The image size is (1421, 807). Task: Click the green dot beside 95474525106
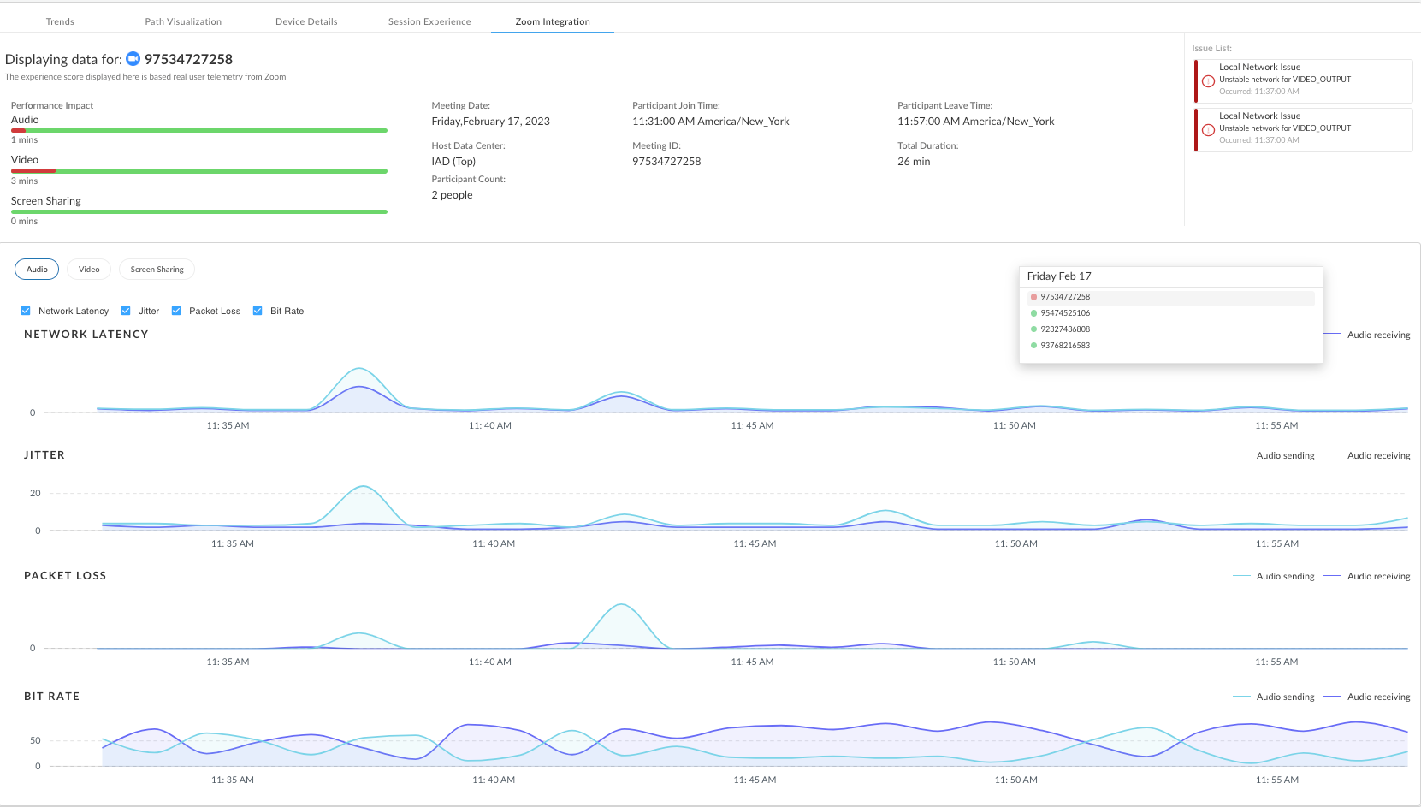click(x=1033, y=313)
